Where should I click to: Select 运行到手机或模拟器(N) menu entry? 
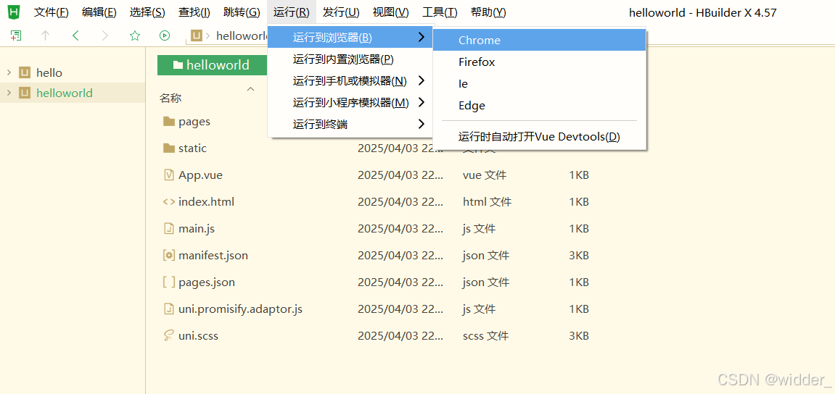coord(350,81)
